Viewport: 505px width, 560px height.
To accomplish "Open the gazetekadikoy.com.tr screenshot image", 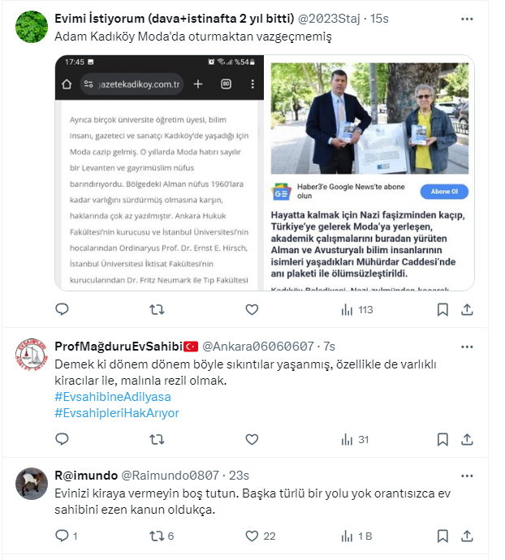I will click(159, 173).
